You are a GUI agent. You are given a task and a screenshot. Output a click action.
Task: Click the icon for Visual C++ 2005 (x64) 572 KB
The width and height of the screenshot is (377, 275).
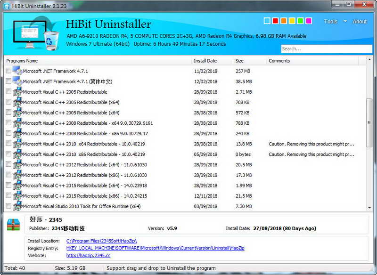point(17,113)
